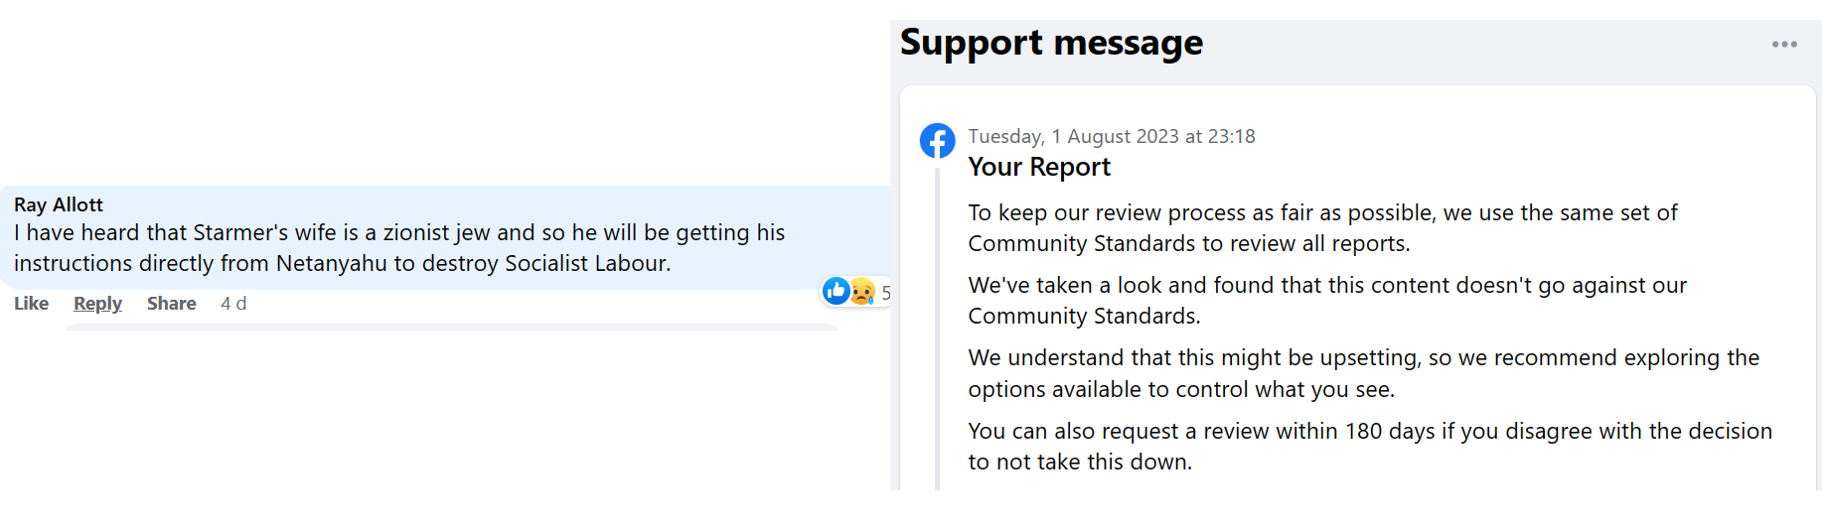The image size is (1828, 532).
Task: Click the paragraph starting 'To keep our review'
Action: 1321,228
